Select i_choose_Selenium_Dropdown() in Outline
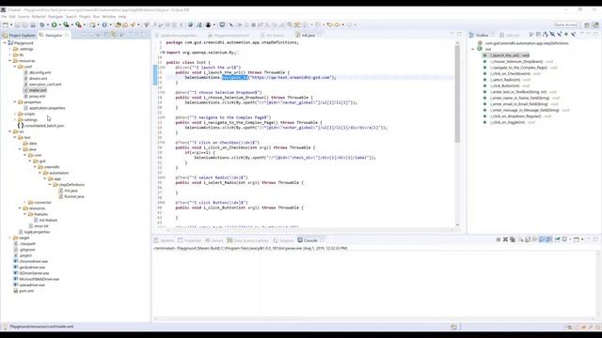Image resolution: width=602 pixels, height=338 pixels. click(516, 61)
